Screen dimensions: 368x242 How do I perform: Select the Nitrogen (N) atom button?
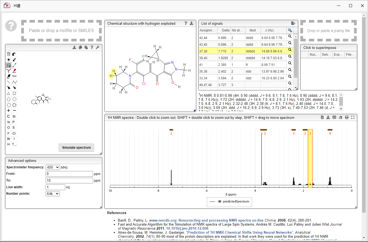(9, 122)
